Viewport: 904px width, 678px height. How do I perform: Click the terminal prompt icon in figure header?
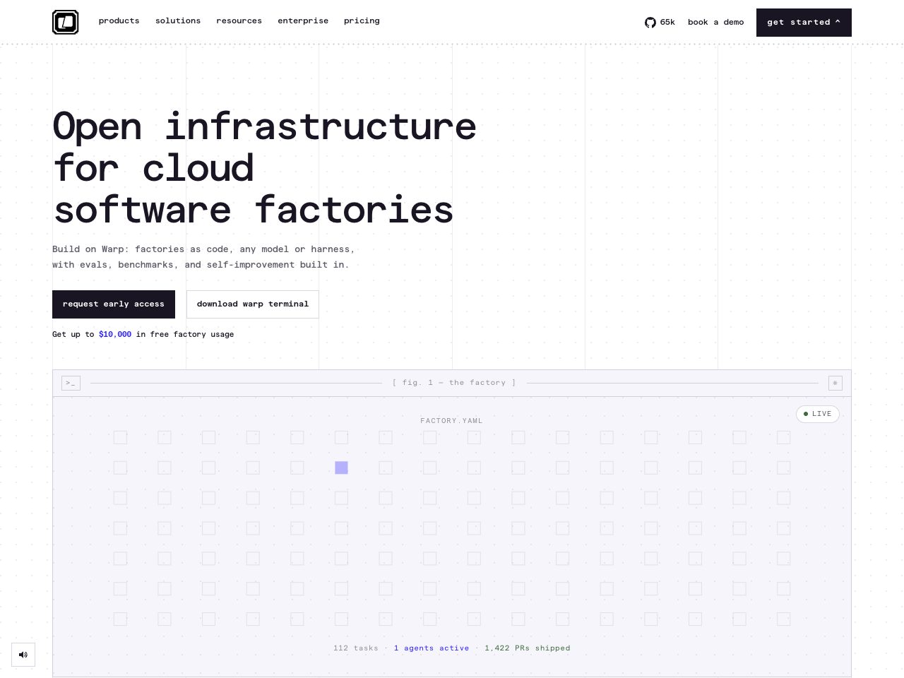[71, 383]
